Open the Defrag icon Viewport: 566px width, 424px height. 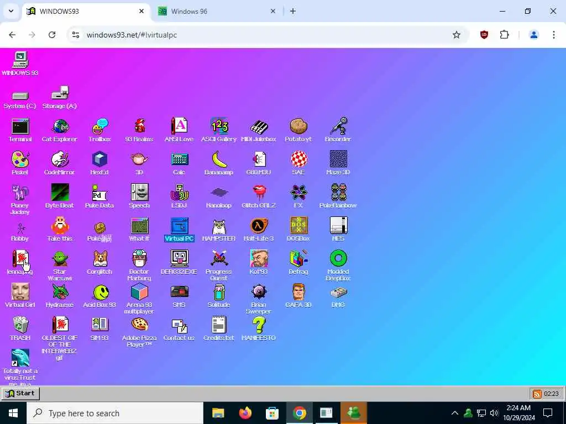[298, 262]
